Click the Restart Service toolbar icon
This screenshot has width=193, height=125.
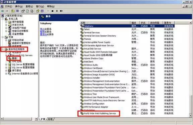[61, 11]
